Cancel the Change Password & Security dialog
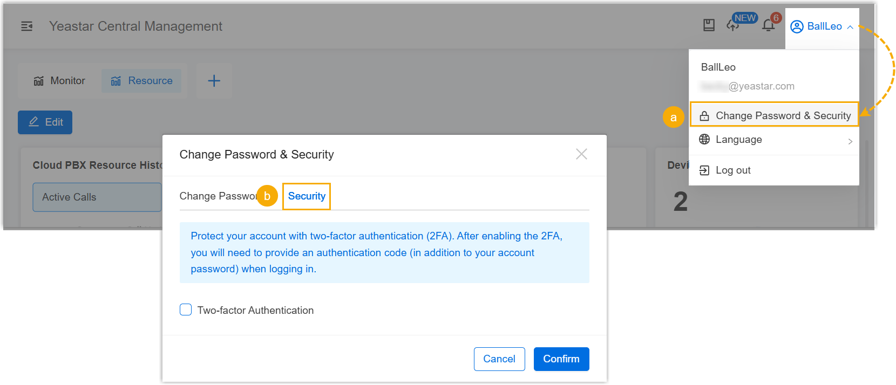Image resolution: width=896 pixels, height=385 pixels. pyautogui.click(x=499, y=359)
